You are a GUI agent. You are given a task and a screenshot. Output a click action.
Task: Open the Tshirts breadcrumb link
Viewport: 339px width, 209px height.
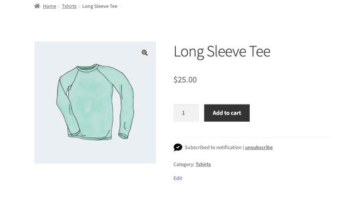(x=69, y=6)
